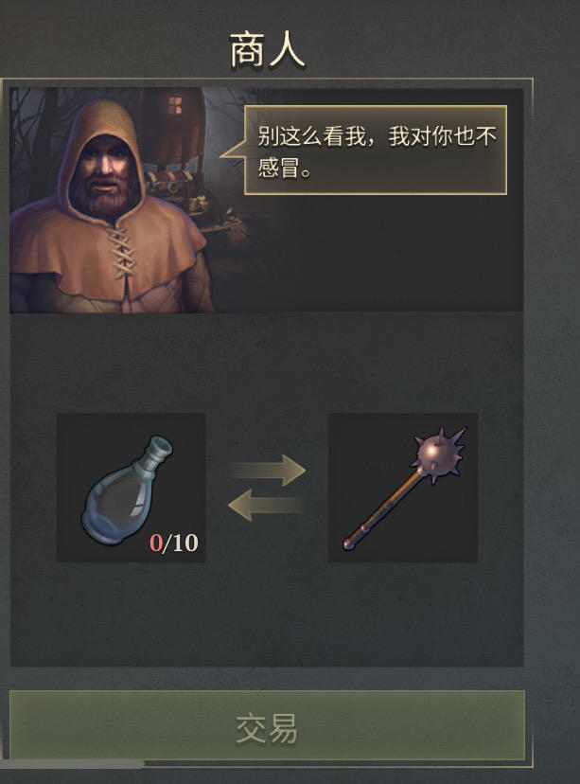Select the spiked mace weapon icon

[x=403, y=488]
